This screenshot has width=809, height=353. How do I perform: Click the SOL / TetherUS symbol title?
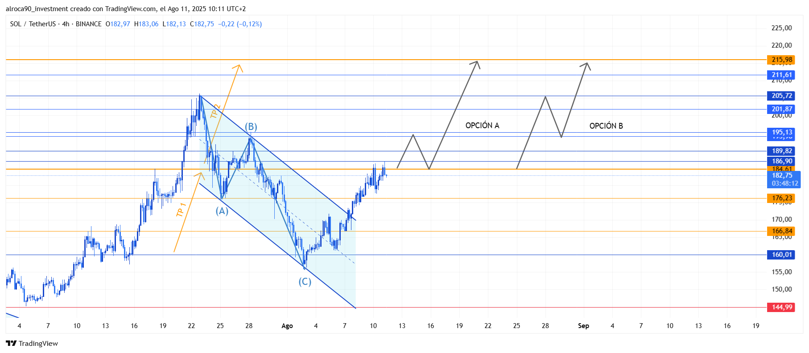(x=33, y=24)
